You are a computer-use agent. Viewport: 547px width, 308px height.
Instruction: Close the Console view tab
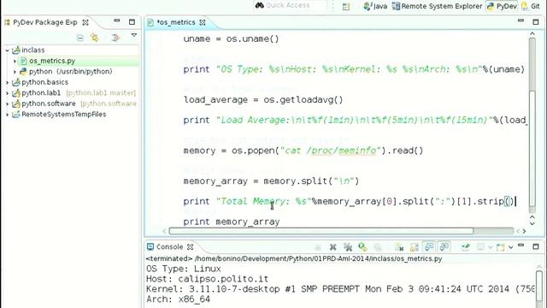(x=190, y=247)
